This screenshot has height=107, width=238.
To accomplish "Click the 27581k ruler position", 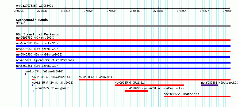I will [65, 11].
